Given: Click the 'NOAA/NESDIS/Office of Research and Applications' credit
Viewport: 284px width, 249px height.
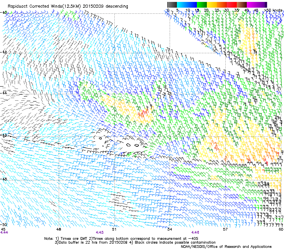Looking at the screenshot, I should (226, 247).
